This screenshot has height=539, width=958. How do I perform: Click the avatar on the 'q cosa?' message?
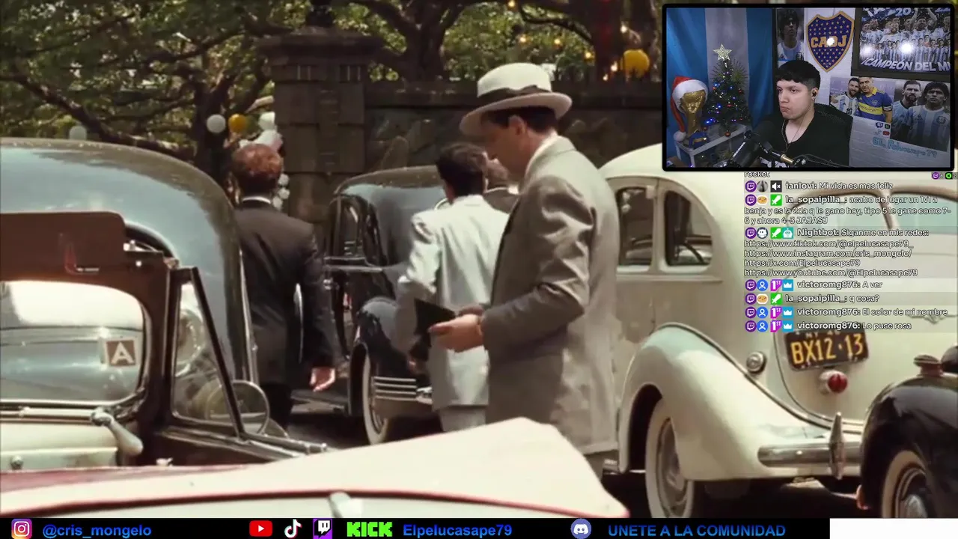[x=763, y=299]
